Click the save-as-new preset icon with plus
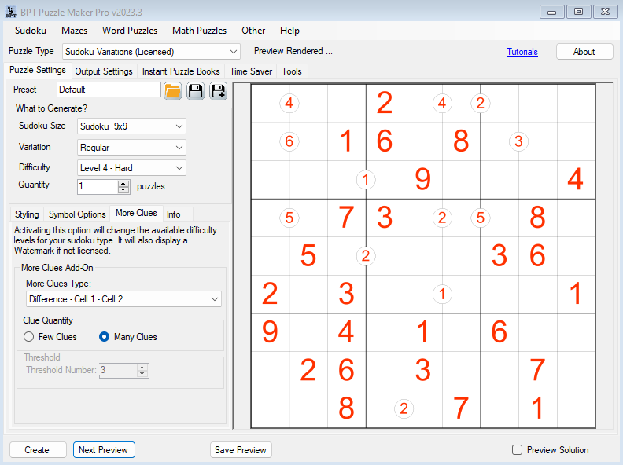Image resolution: width=623 pixels, height=465 pixels. click(218, 90)
